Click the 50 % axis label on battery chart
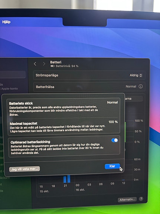The image size is (160, 214). (138, 131)
